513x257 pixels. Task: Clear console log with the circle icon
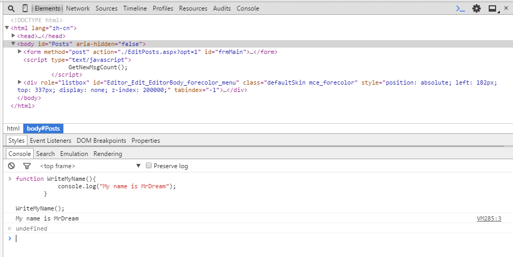[12, 166]
